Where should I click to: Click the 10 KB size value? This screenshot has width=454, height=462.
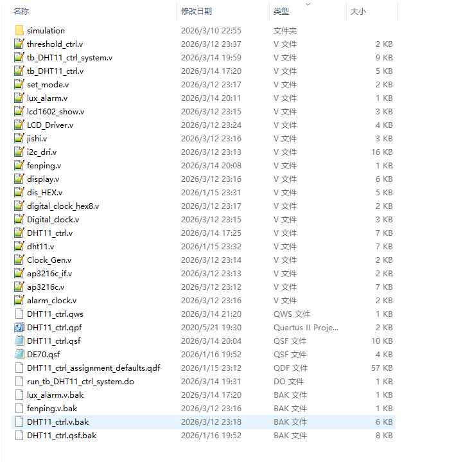coord(382,341)
